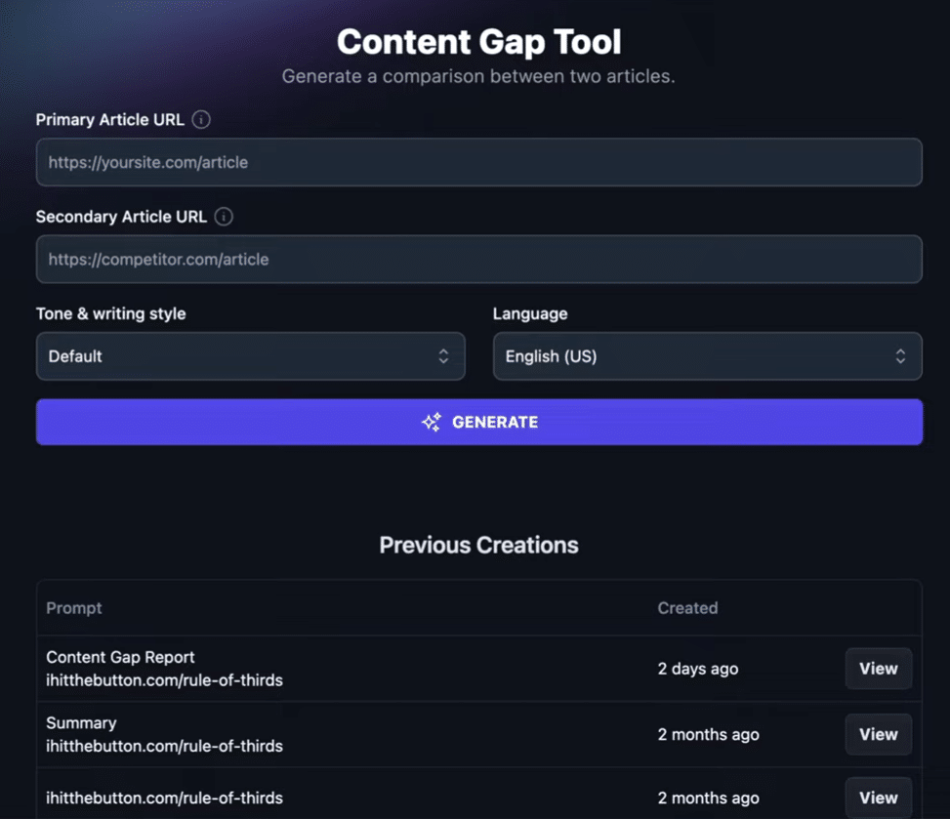This screenshot has height=819, width=950.
Task: Click the Language dropdown's up-down arrows
Action: (900, 355)
